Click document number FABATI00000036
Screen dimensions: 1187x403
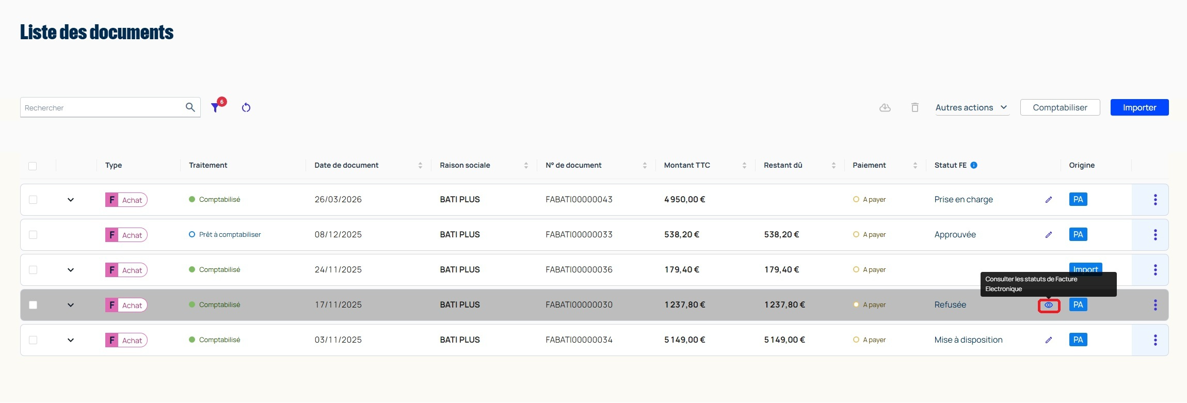click(x=579, y=270)
